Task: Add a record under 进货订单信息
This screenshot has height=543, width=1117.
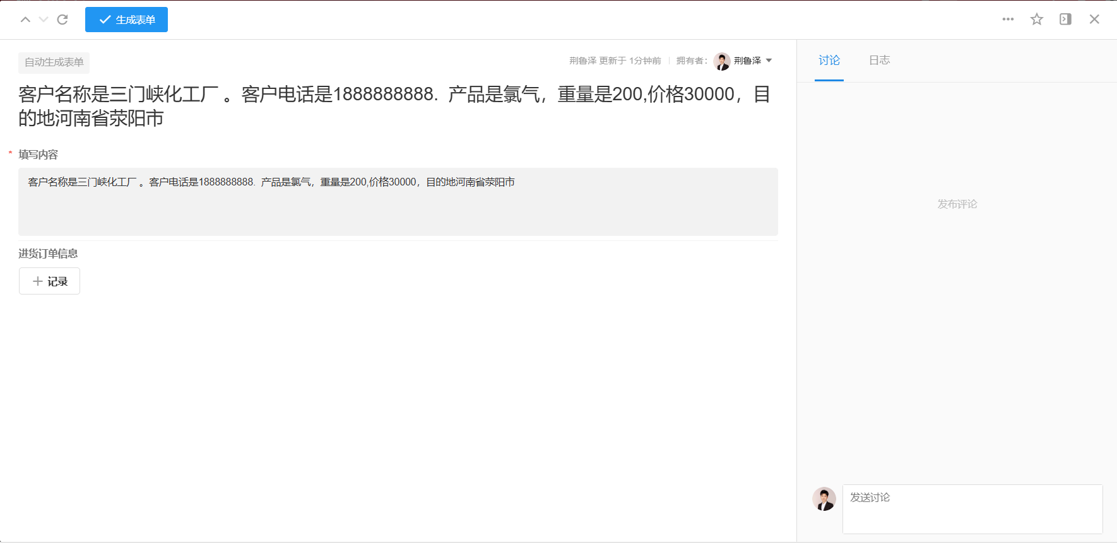Action: point(49,281)
